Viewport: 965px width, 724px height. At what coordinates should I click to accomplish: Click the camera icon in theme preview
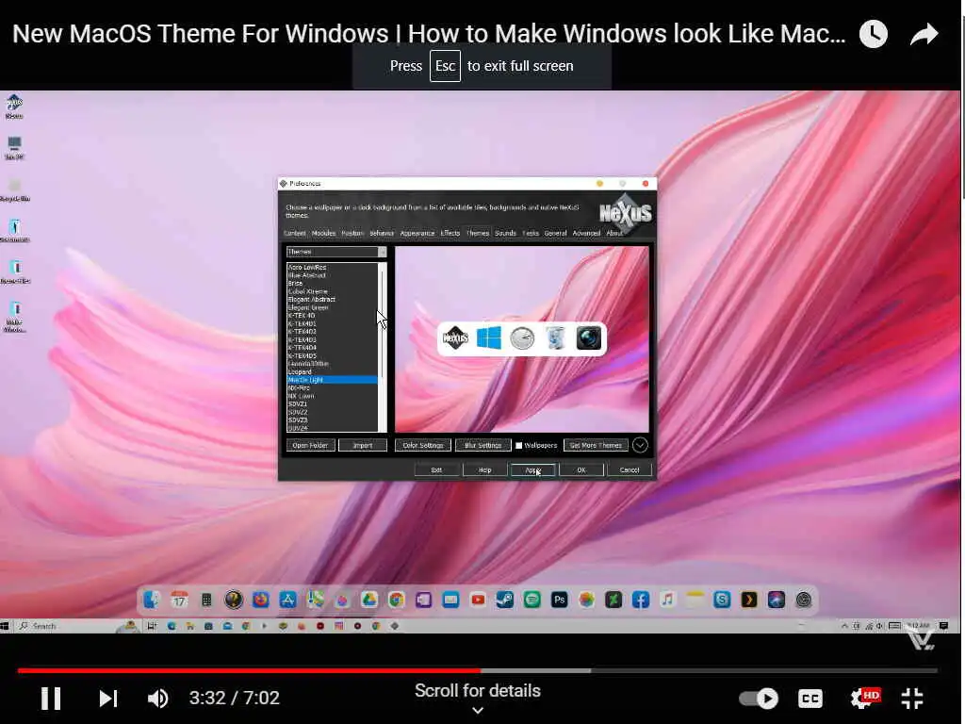589,338
